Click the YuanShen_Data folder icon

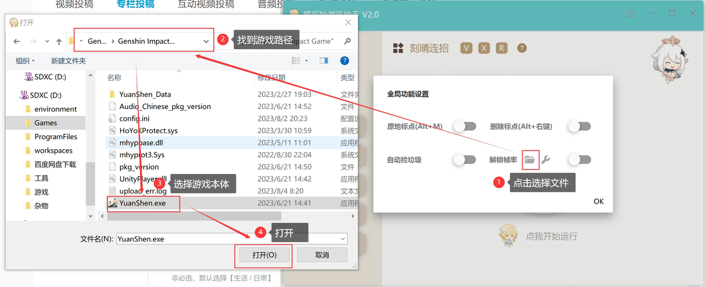point(112,95)
